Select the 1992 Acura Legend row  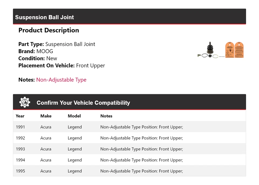(129, 138)
